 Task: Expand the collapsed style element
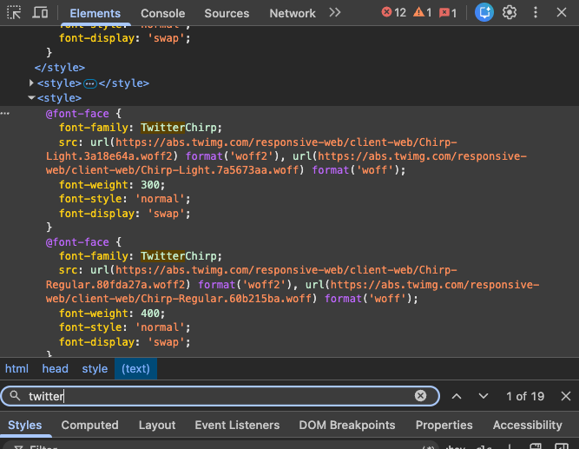[32, 83]
